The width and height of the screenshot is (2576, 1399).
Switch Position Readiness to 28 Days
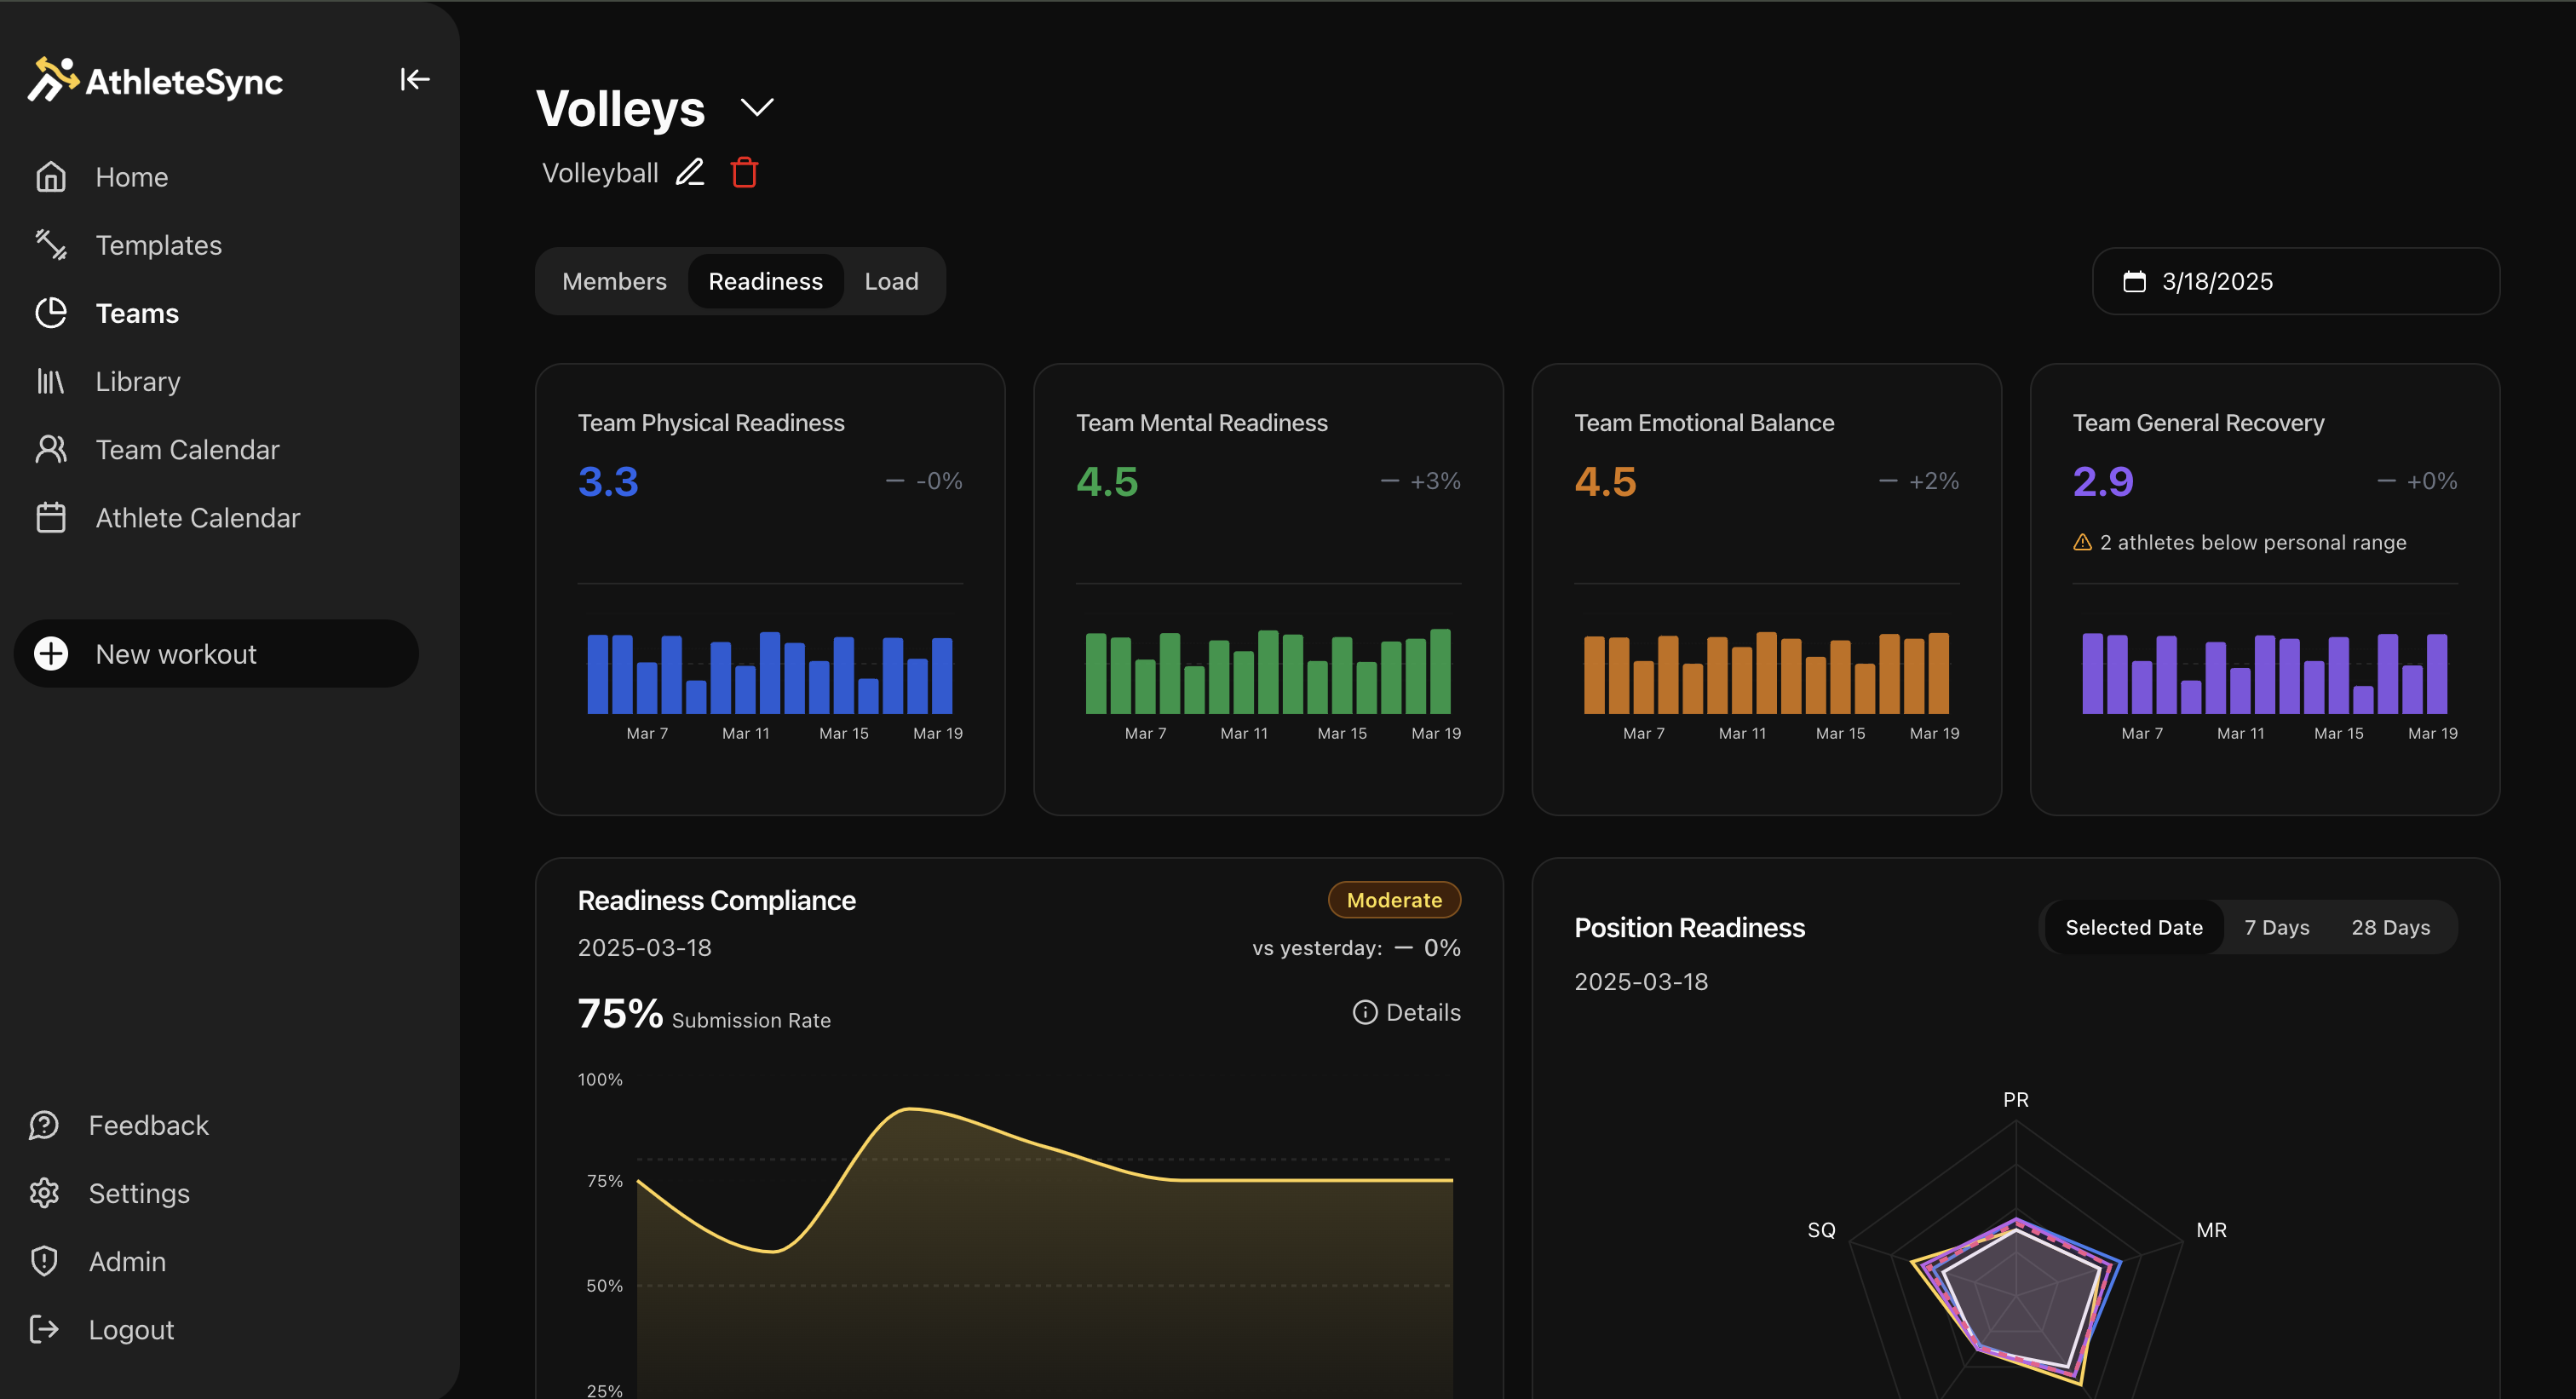point(2390,927)
